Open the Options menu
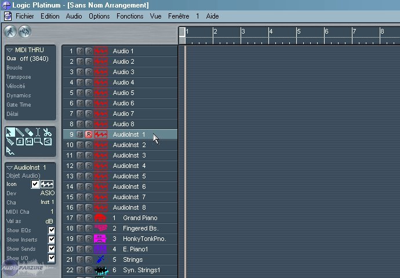 [x=99, y=16]
